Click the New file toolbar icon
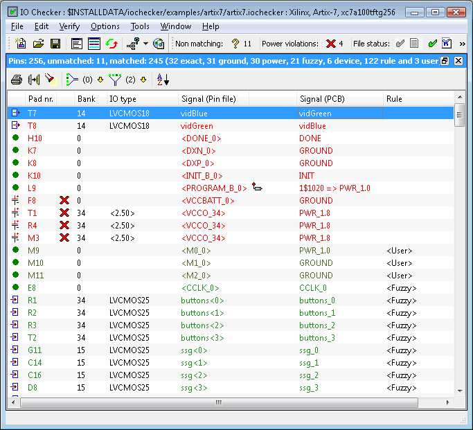This screenshot has height=430, width=473. click(21, 44)
